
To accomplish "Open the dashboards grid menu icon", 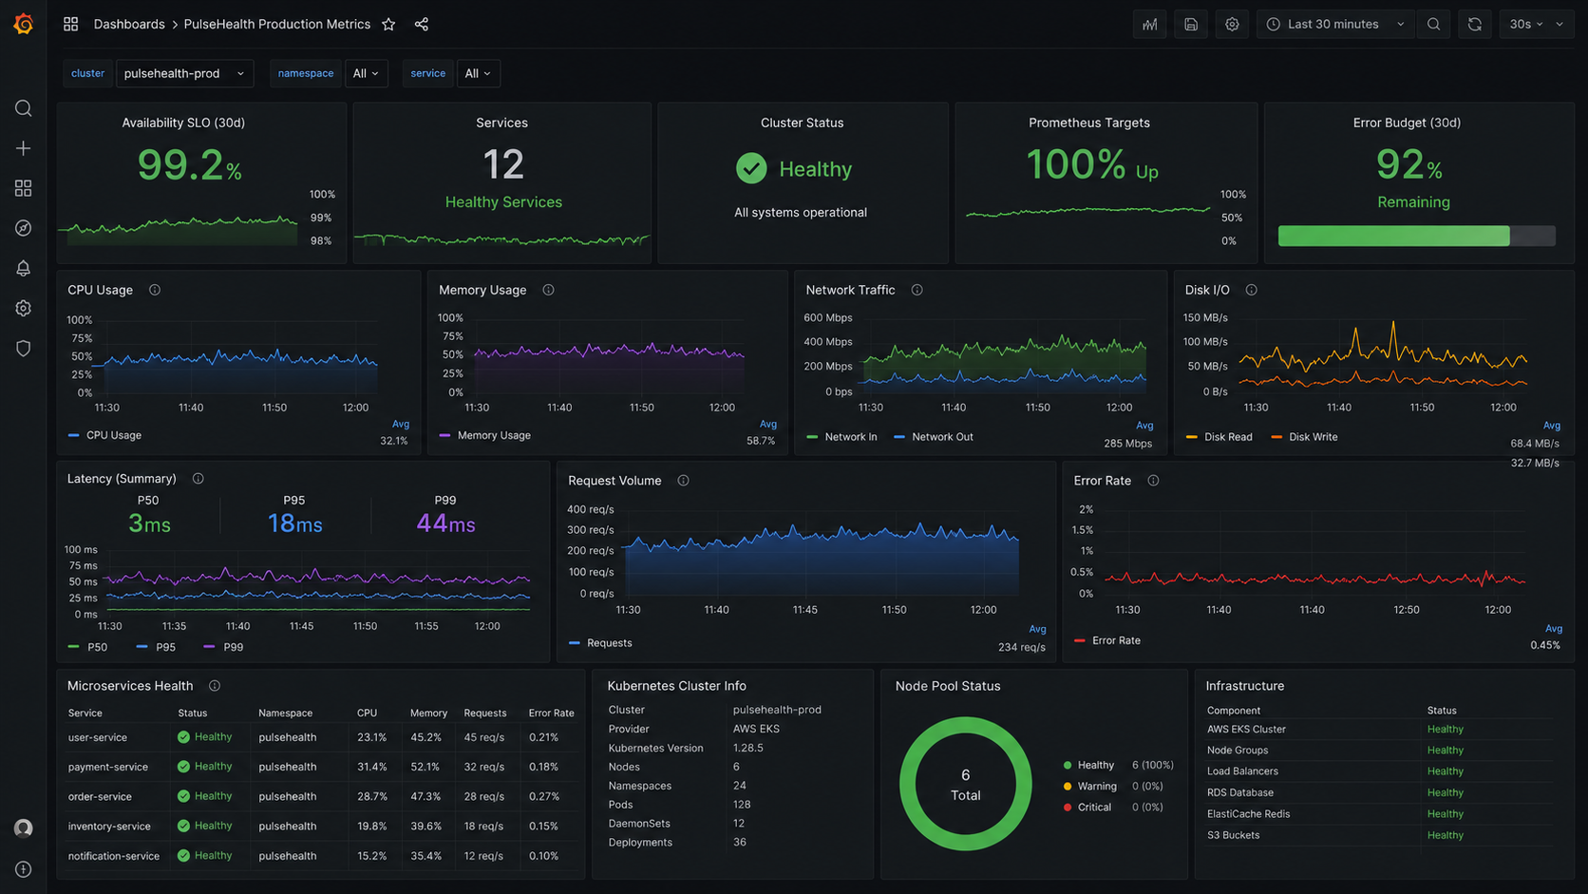I will point(71,24).
